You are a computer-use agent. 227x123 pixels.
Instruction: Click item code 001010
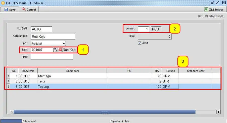click(x=28, y=81)
